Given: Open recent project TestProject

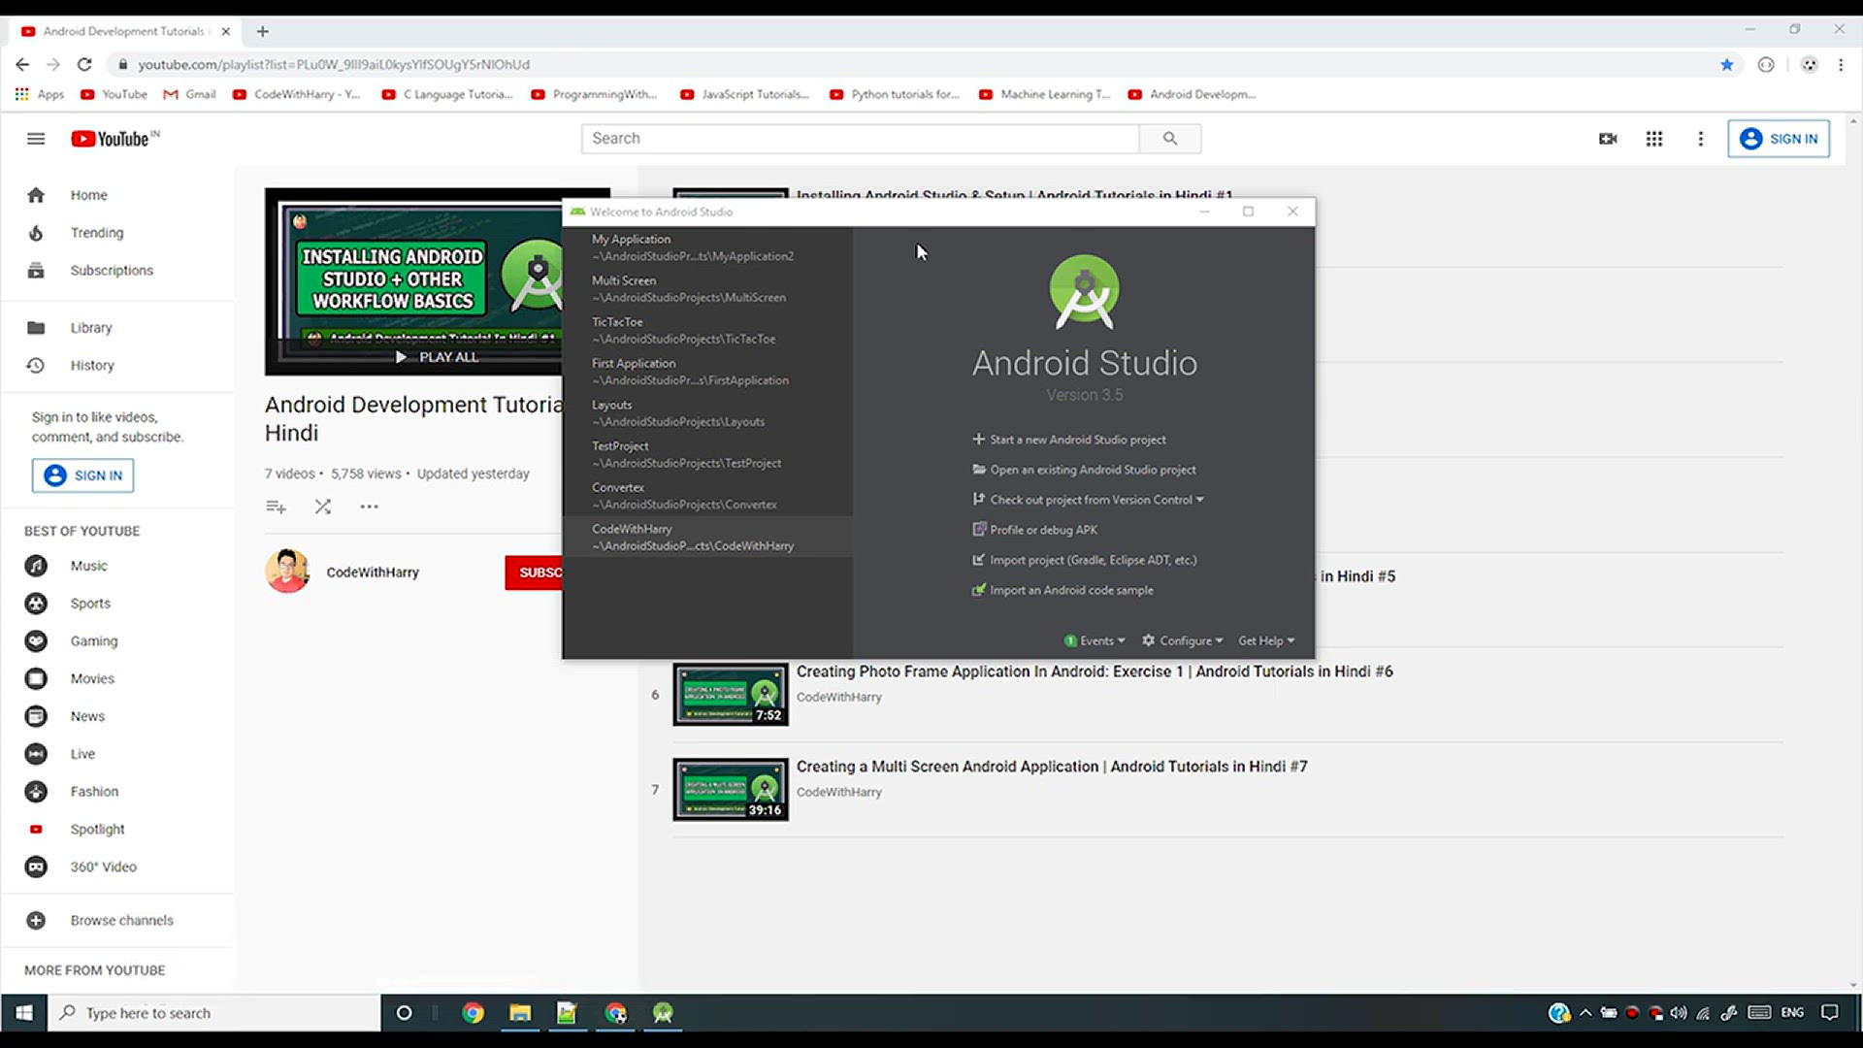Looking at the screenshot, I should coord(707,454).
